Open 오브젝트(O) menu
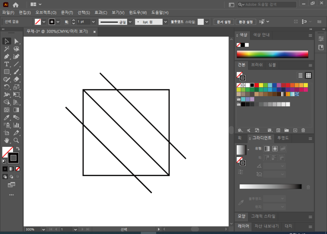 (x=46, y=13)
